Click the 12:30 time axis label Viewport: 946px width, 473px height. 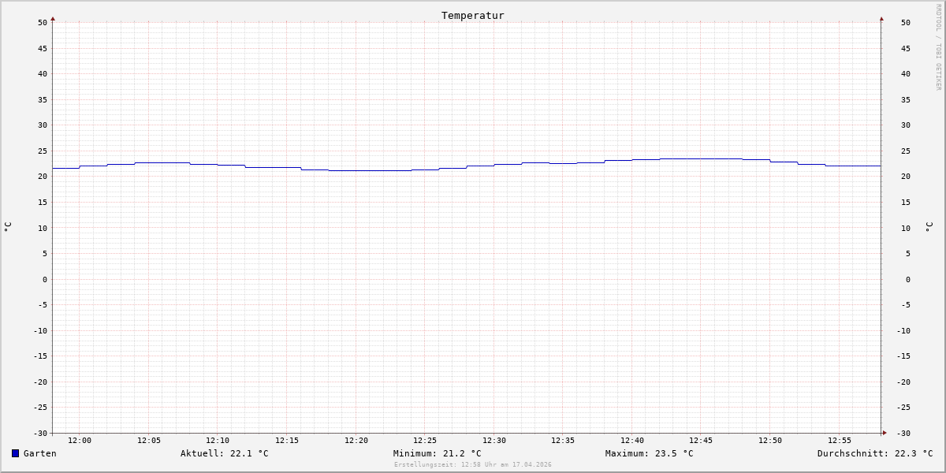tap(494, 441)
